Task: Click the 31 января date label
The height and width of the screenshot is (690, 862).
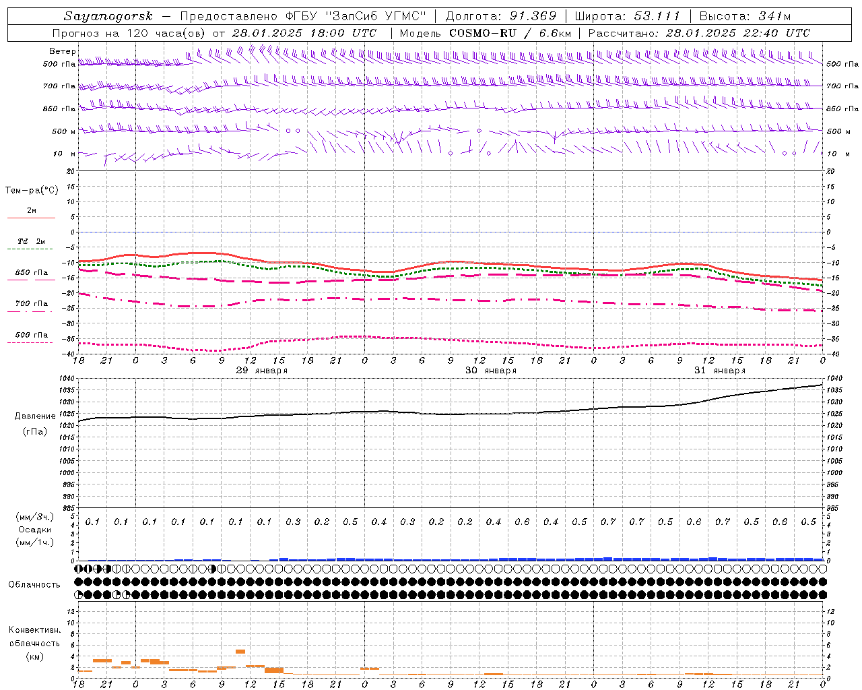Action: coord(720,371)
